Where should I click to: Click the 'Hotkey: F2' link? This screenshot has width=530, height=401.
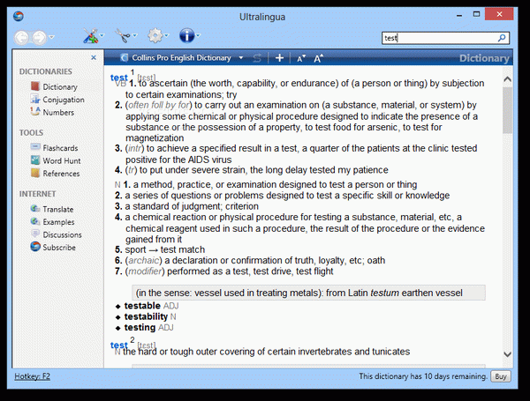pos(32,376)
